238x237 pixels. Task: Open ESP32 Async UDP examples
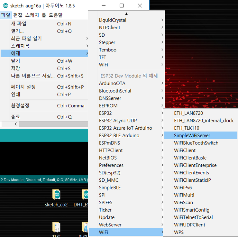tap(126, 121)
